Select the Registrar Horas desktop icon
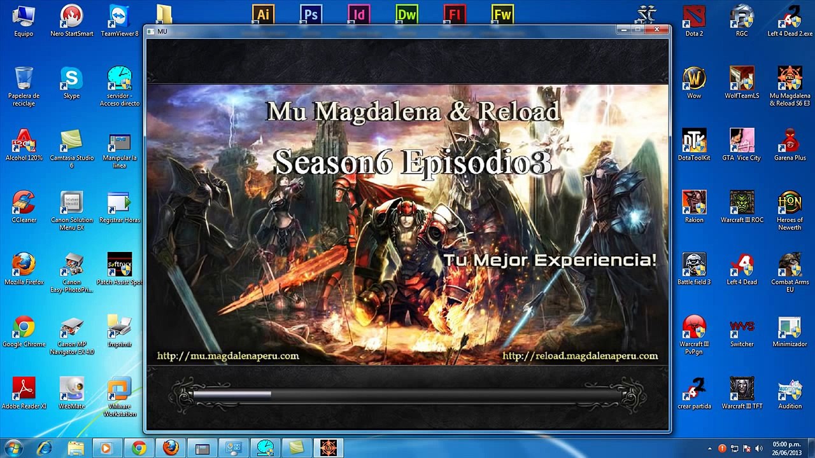 click(x=119, y=207)
